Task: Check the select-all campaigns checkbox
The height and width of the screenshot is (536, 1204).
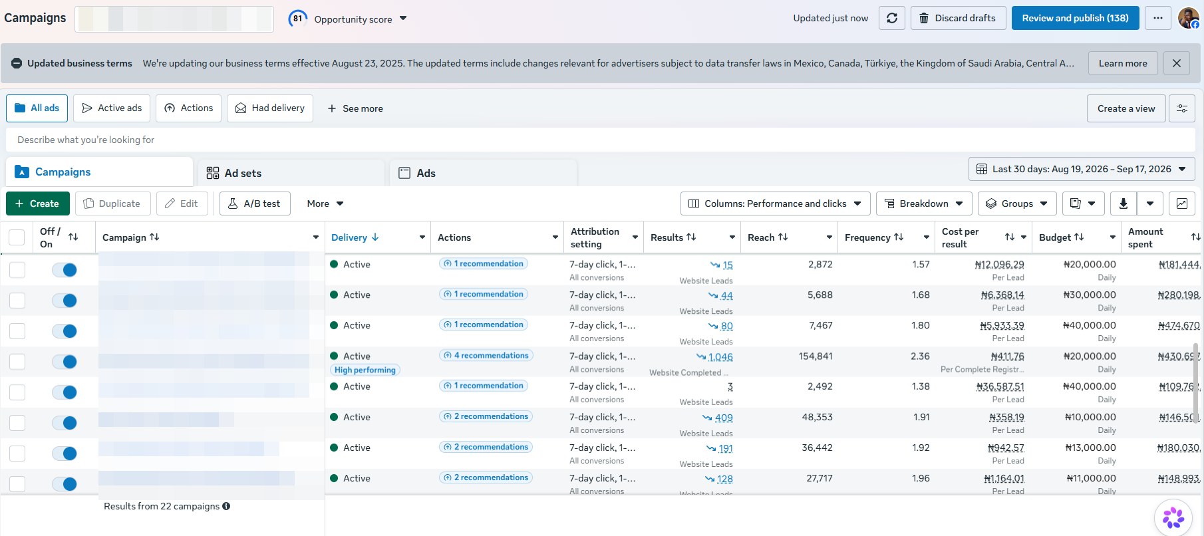Action: point(17,237)
